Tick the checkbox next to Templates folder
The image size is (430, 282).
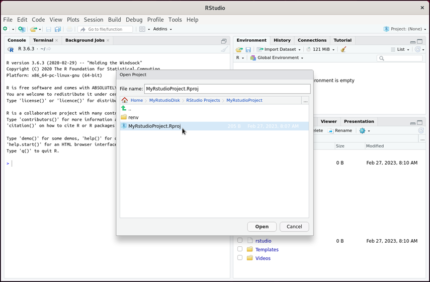[x=240, y=249]
